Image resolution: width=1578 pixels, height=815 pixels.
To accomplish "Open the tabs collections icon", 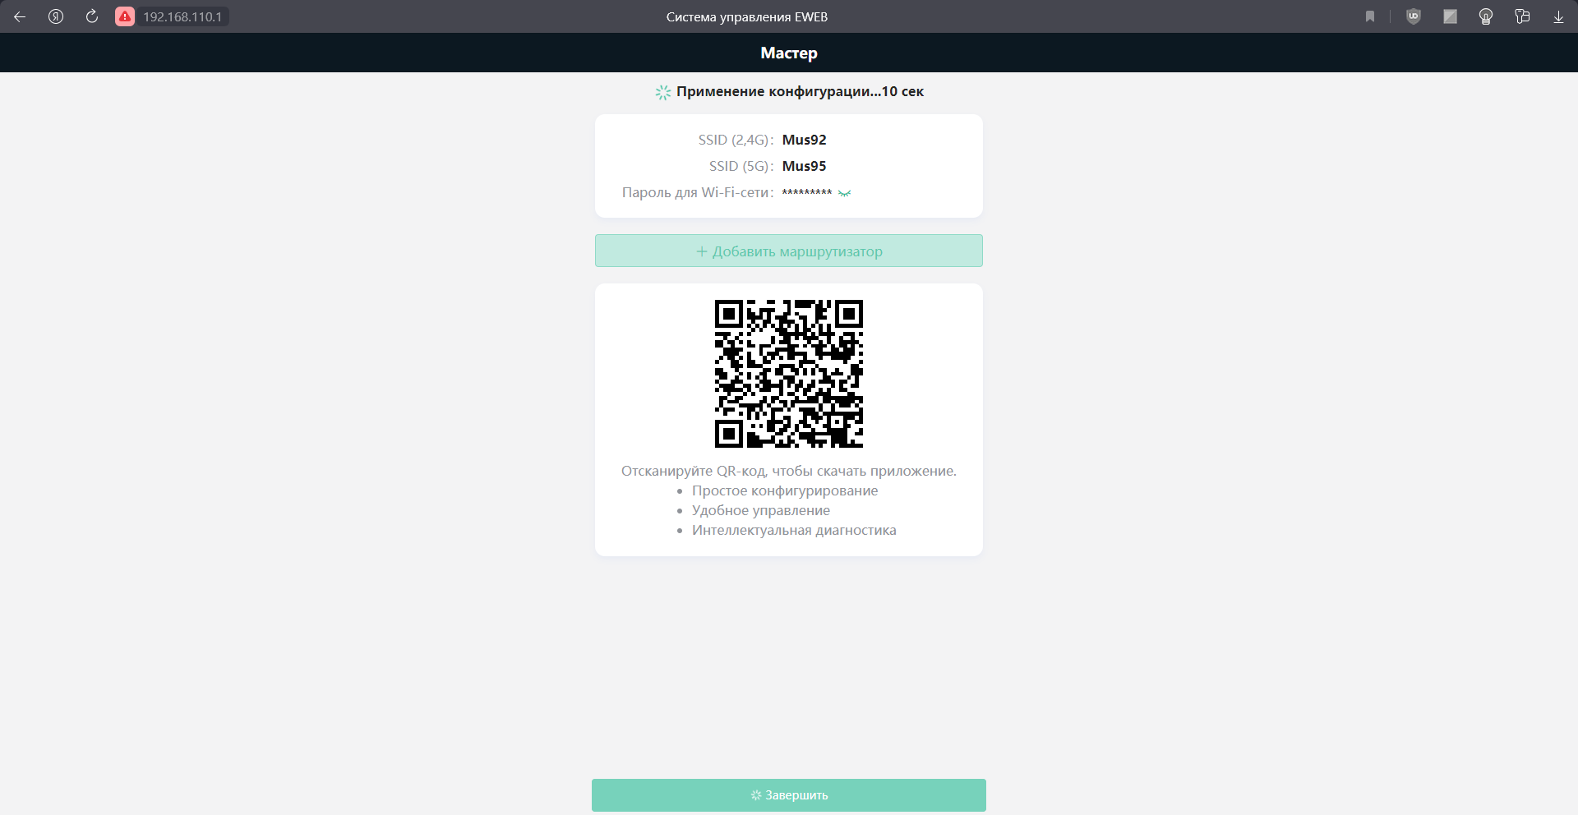I will [1522, 16].
